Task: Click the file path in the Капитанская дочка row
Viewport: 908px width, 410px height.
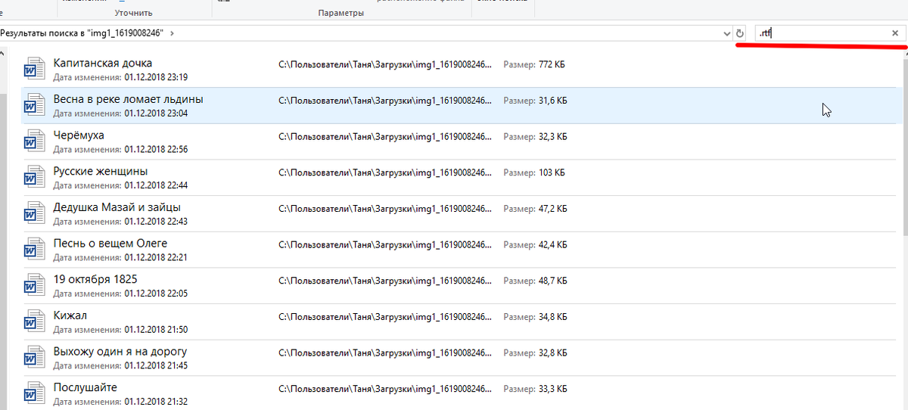Action: 385,64
